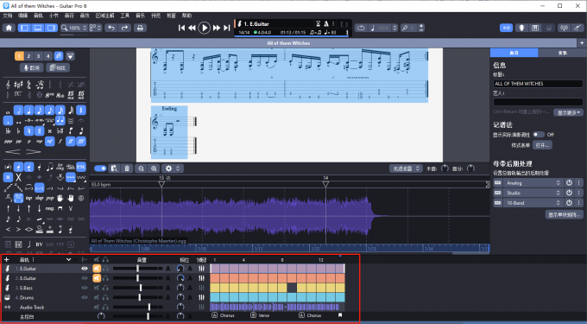The width and height of the screenshot is (587, 324).
Task: Jump to the first bar
Action: click(181, 28)
